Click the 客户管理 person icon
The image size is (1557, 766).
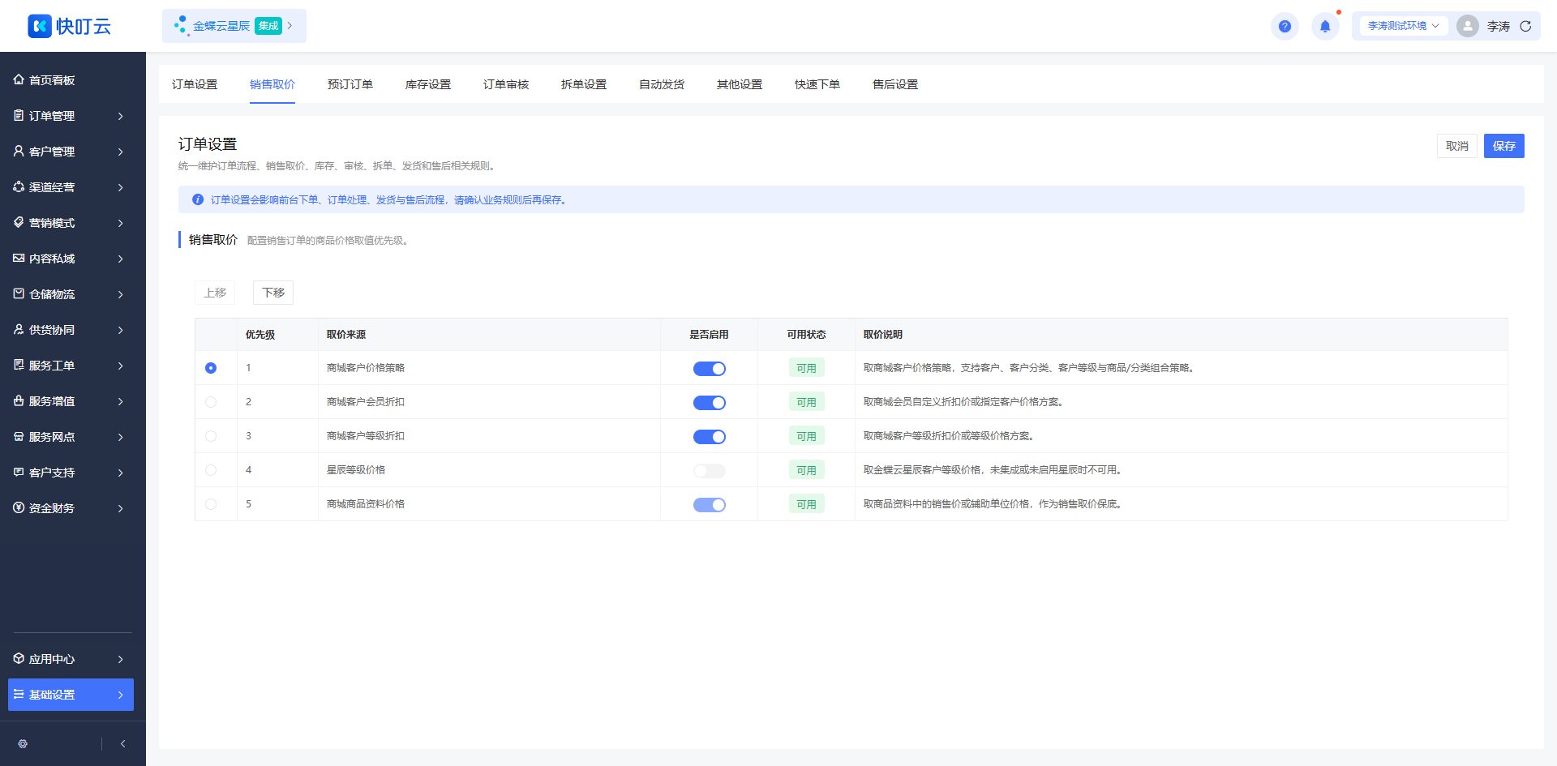click(x=19, y=151)
